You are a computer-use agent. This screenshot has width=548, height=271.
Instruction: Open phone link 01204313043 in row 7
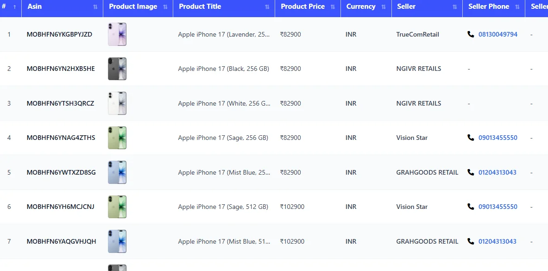(x=498, y=241)
